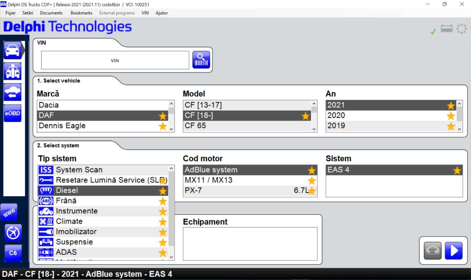Screen dimensions: 471x280
Task: Select EAS 4 in the Sistem list
Action: (x=394, y=170)
